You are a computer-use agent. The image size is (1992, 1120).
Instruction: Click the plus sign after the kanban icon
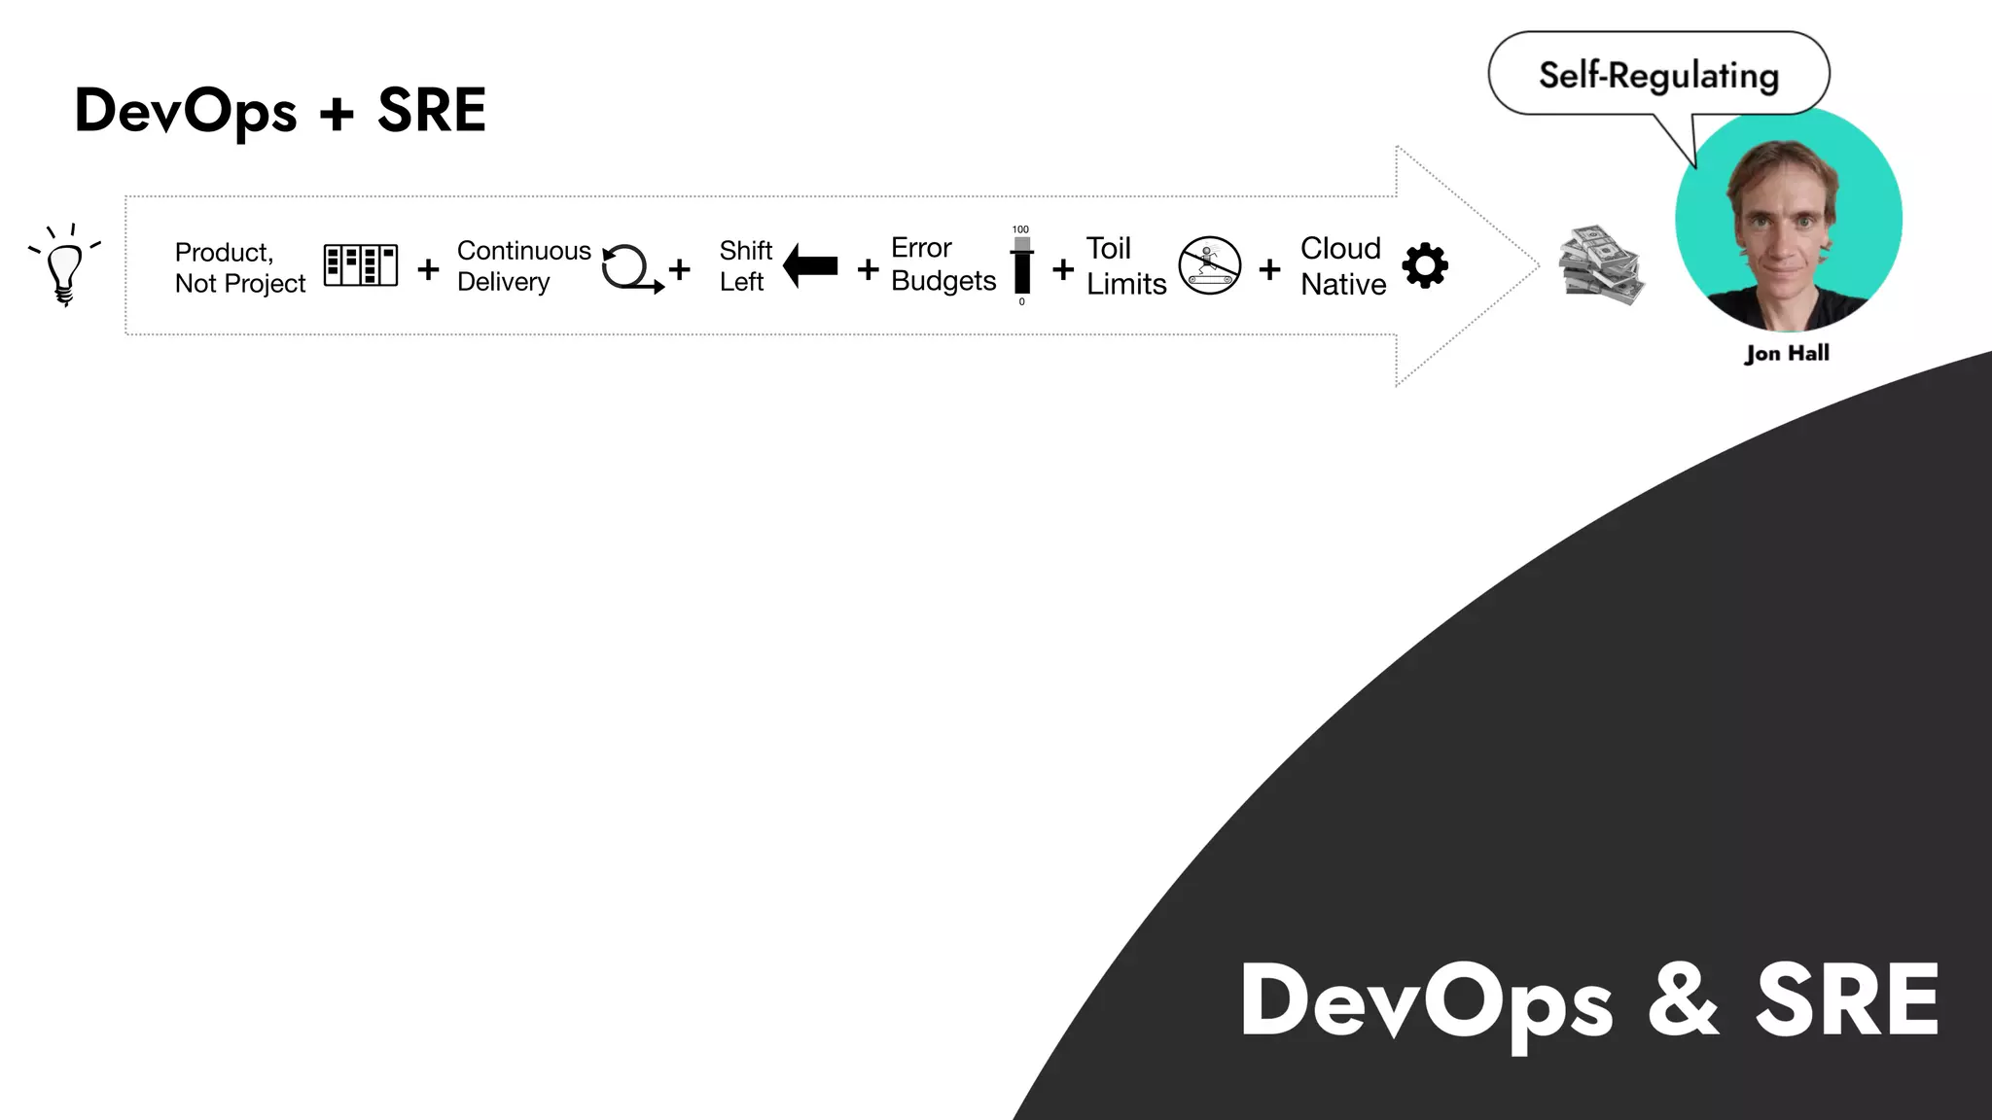pyautogui.click(x=428, y=269)
